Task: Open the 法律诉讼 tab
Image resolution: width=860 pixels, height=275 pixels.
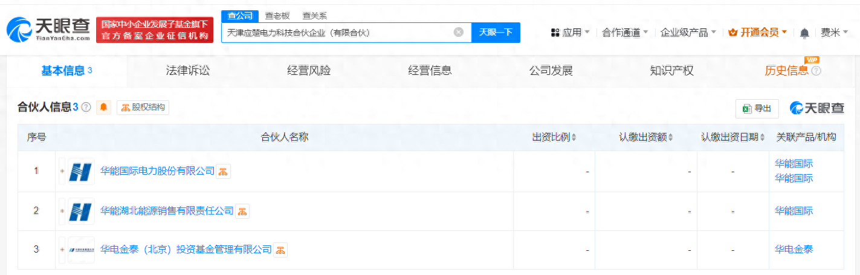Action: pyautogui.click(x=188, y=71)
